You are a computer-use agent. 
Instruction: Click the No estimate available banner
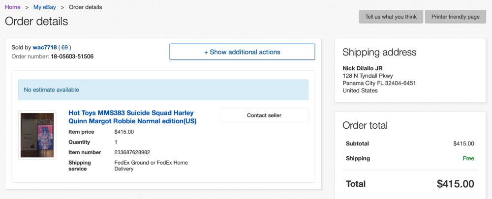tap(163, 90)
